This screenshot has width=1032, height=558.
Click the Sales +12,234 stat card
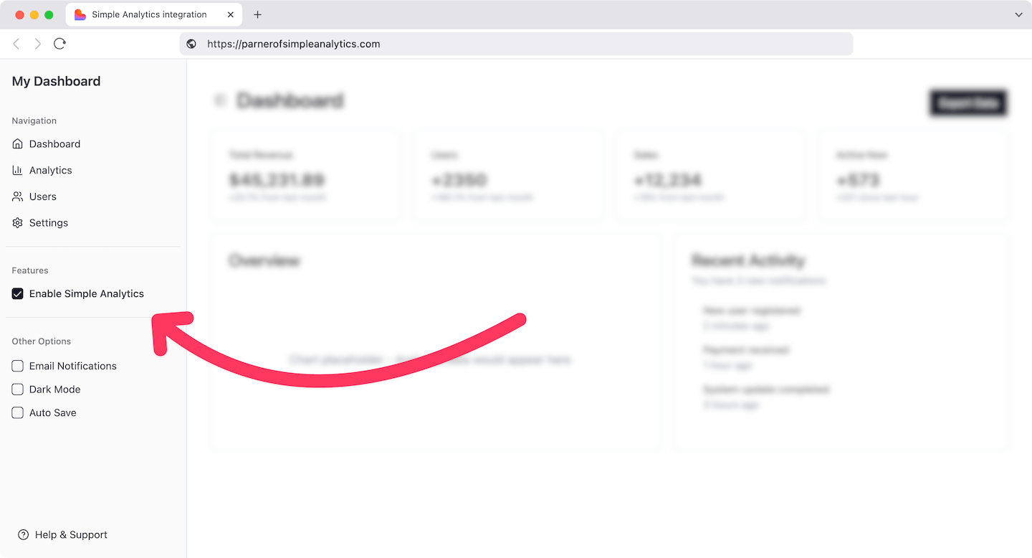[711, 175]
